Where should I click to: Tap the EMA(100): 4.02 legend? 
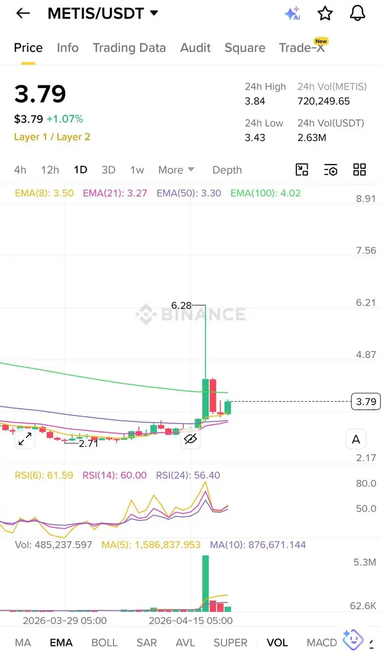click(x=265, y=193)
